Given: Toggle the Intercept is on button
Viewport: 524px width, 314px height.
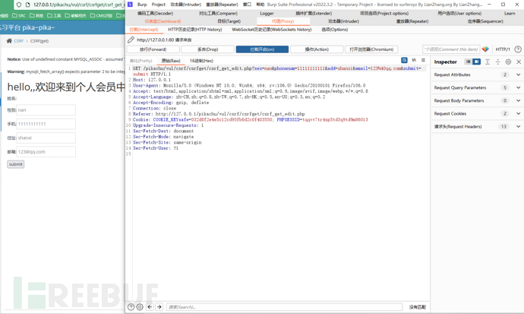Looking at the screenshot, I should point(261,49).
